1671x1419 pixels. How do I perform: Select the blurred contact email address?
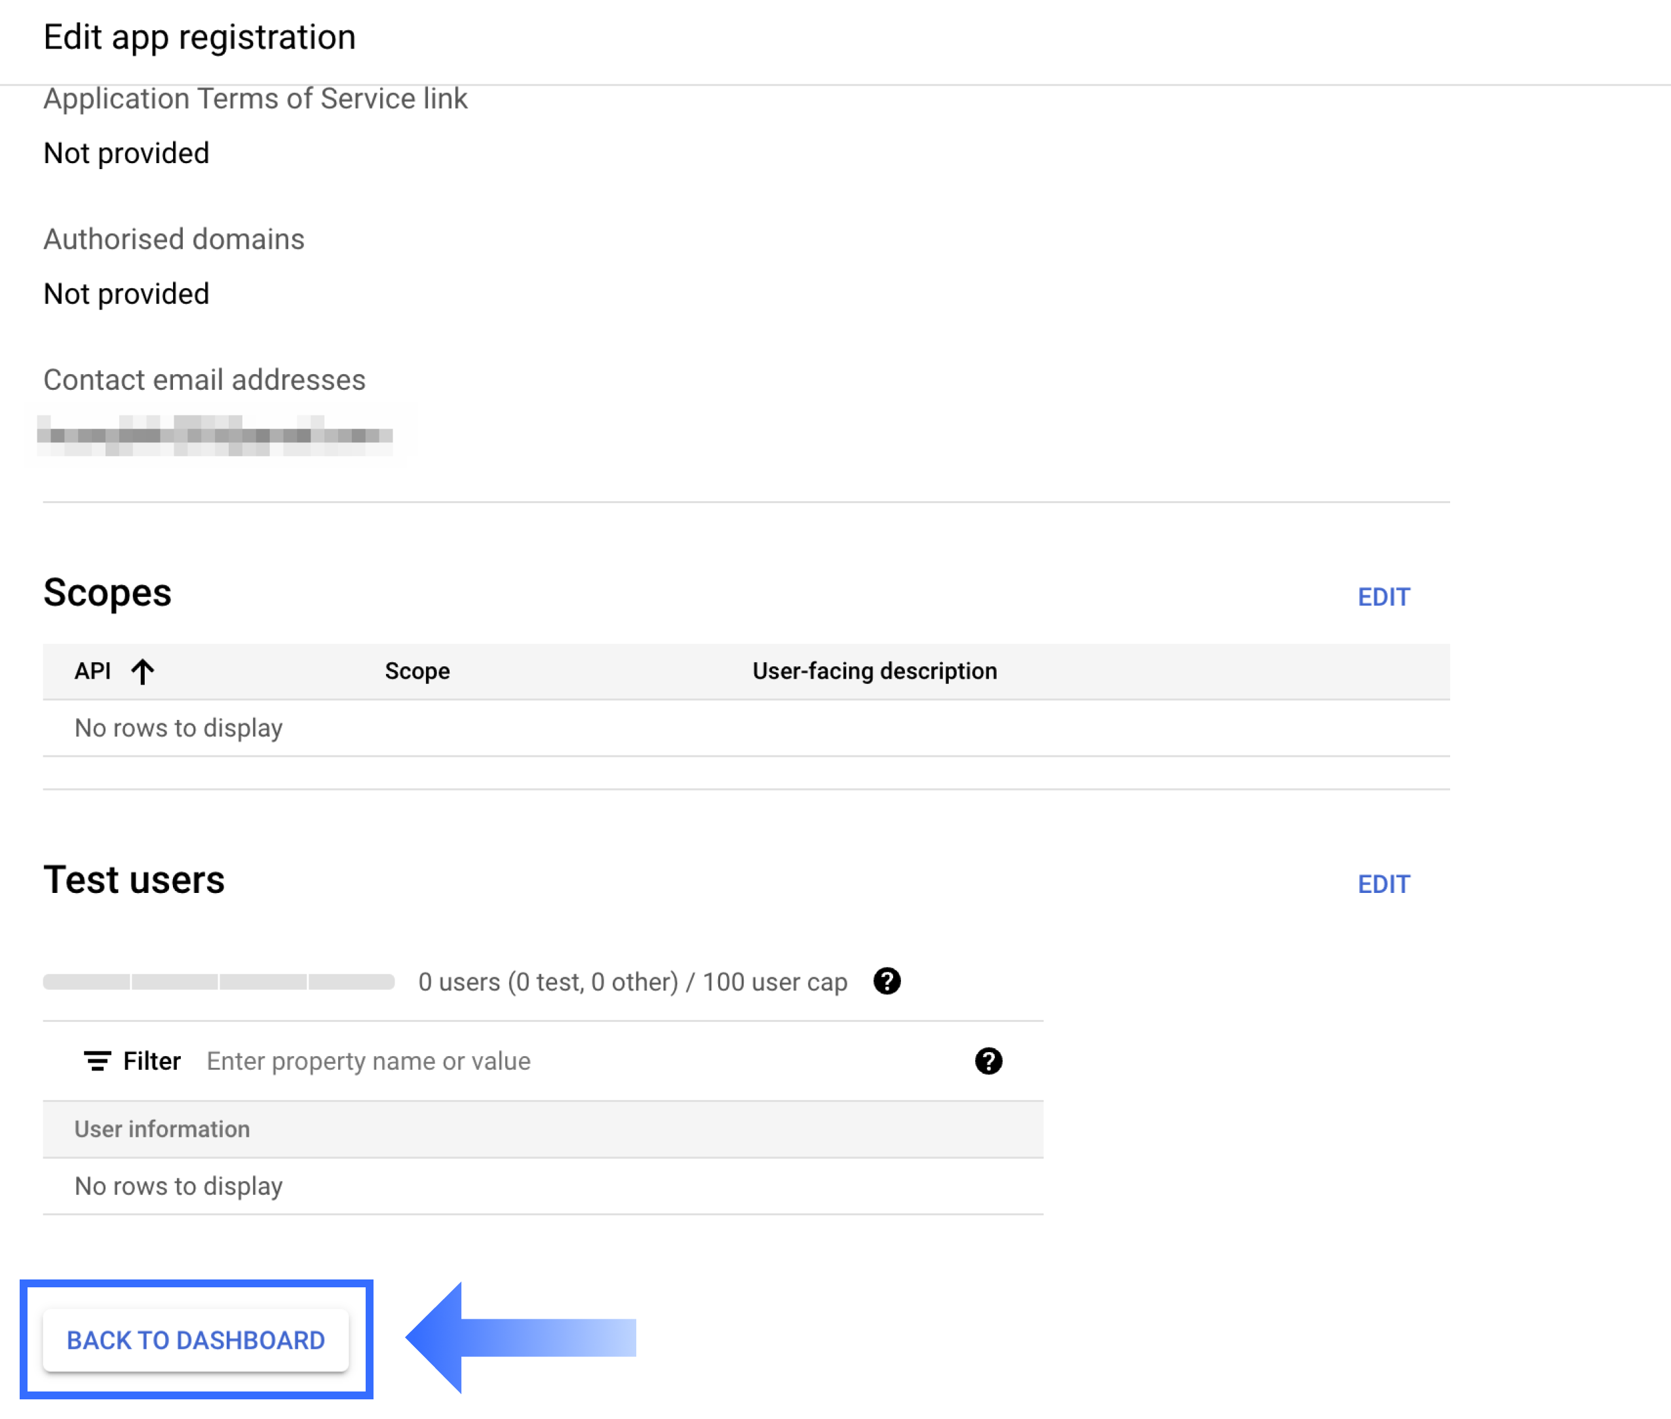click(215, 435)
